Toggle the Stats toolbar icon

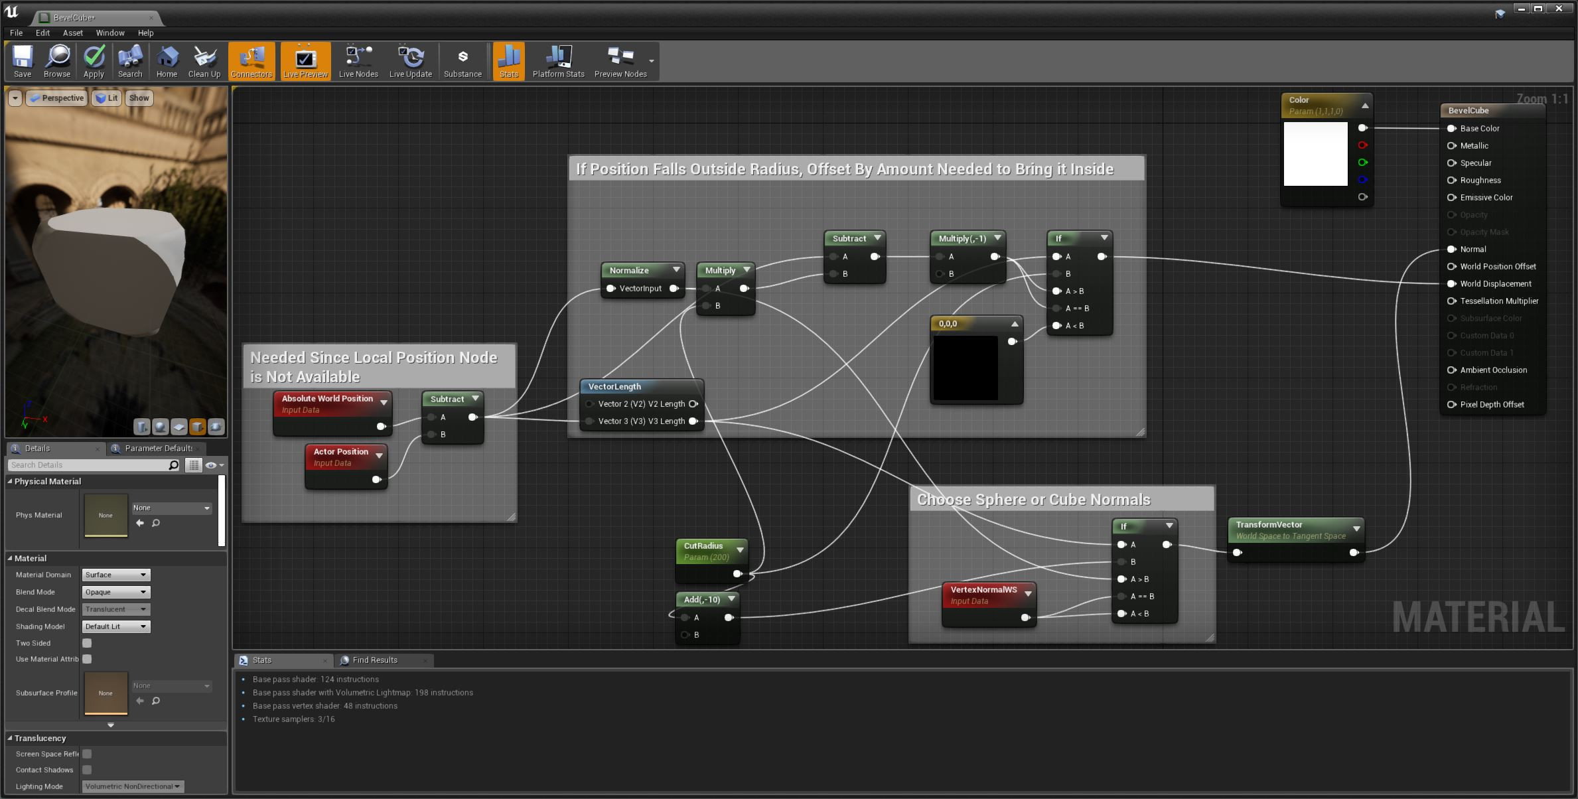pyautogui.click(x=509, y=60)
